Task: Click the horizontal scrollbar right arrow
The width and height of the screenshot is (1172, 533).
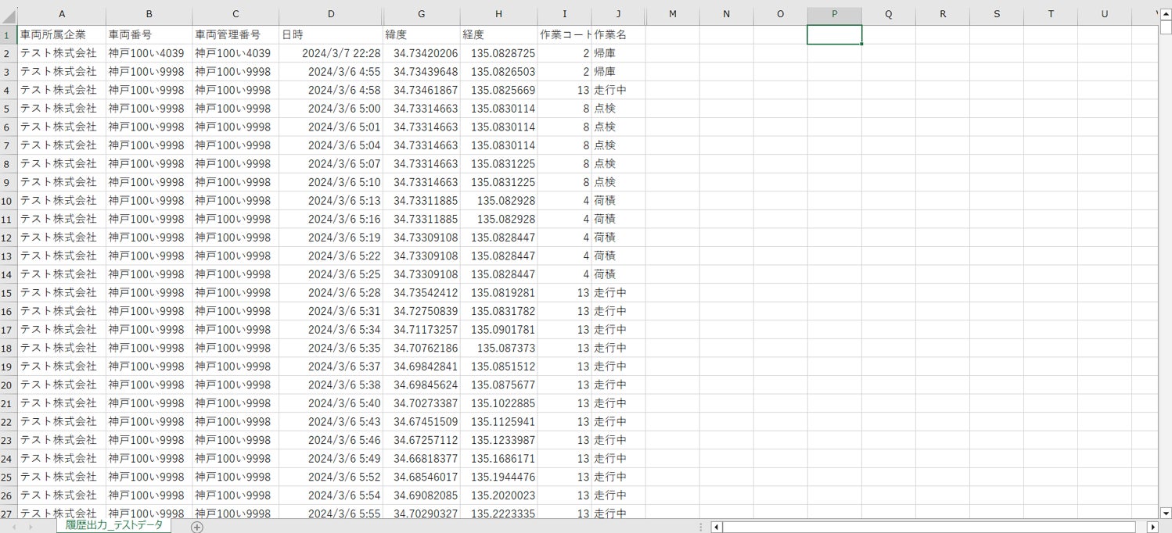Action: click(x=1152, y=527)
